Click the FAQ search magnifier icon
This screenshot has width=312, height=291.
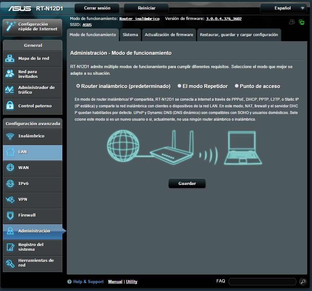[303, 282]
